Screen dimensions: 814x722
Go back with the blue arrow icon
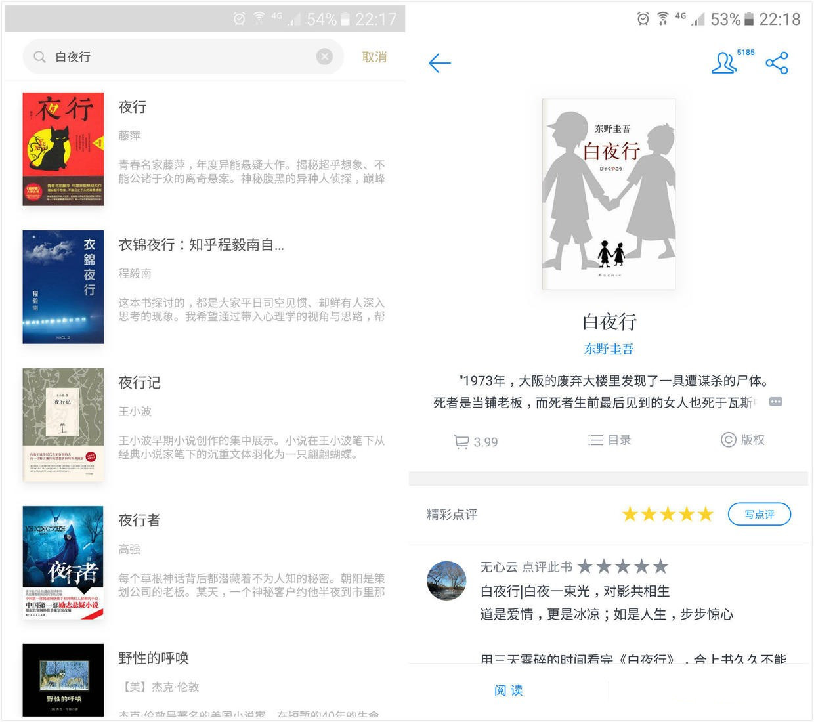click(x=440, y=63)
